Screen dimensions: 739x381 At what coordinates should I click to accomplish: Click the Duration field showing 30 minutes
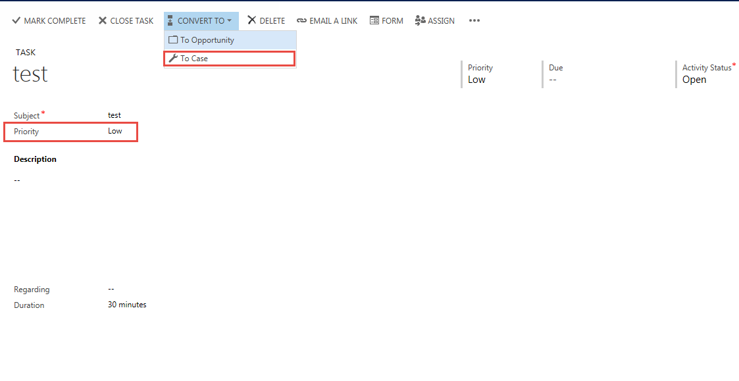127,304
